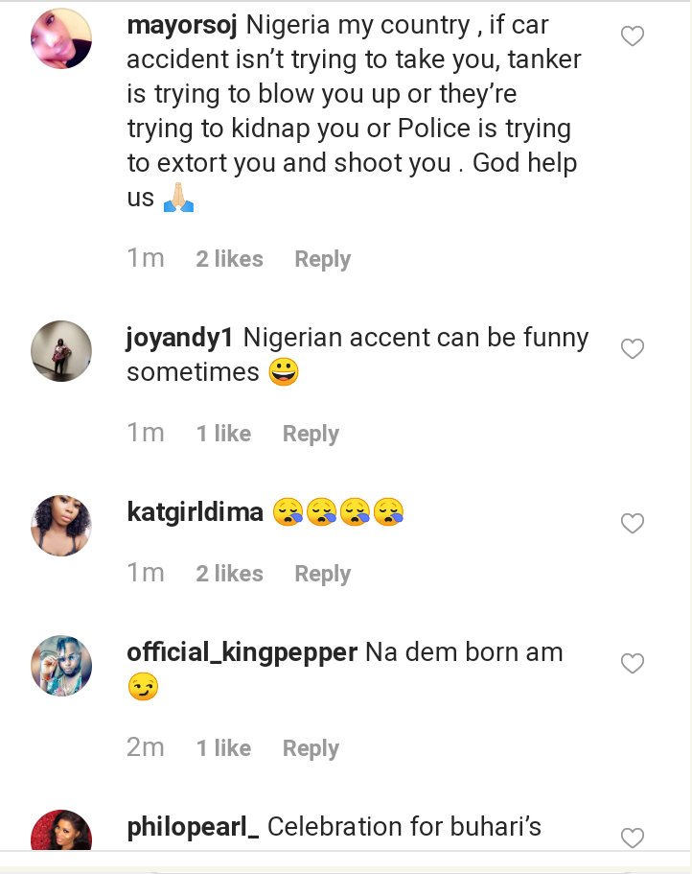Tap the heart beside philopearl_'s comment
The height and width of the screenshot is (874, 692).
pyautogui.click(x=633, y=838)
